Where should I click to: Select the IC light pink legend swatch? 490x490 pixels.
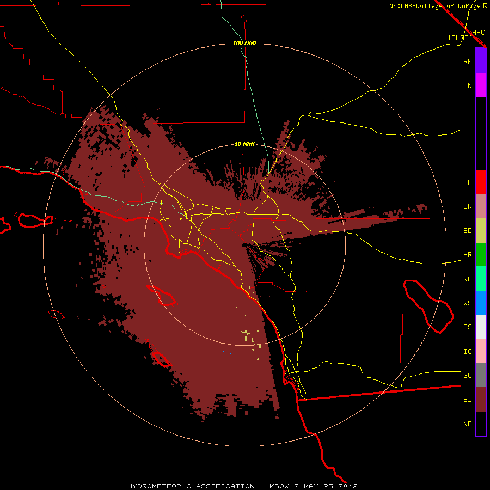[481, 351]
